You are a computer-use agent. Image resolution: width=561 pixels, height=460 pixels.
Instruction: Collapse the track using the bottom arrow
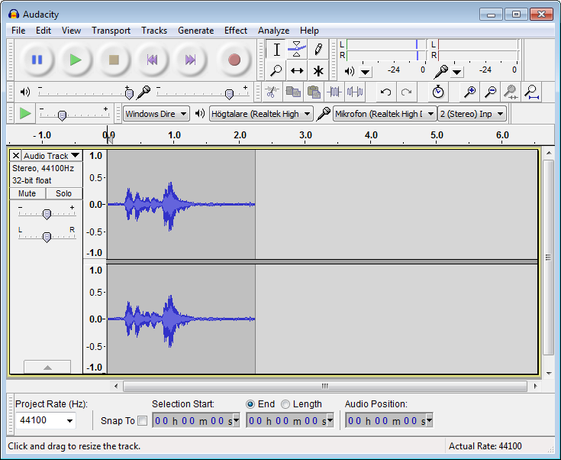point(47,368)
